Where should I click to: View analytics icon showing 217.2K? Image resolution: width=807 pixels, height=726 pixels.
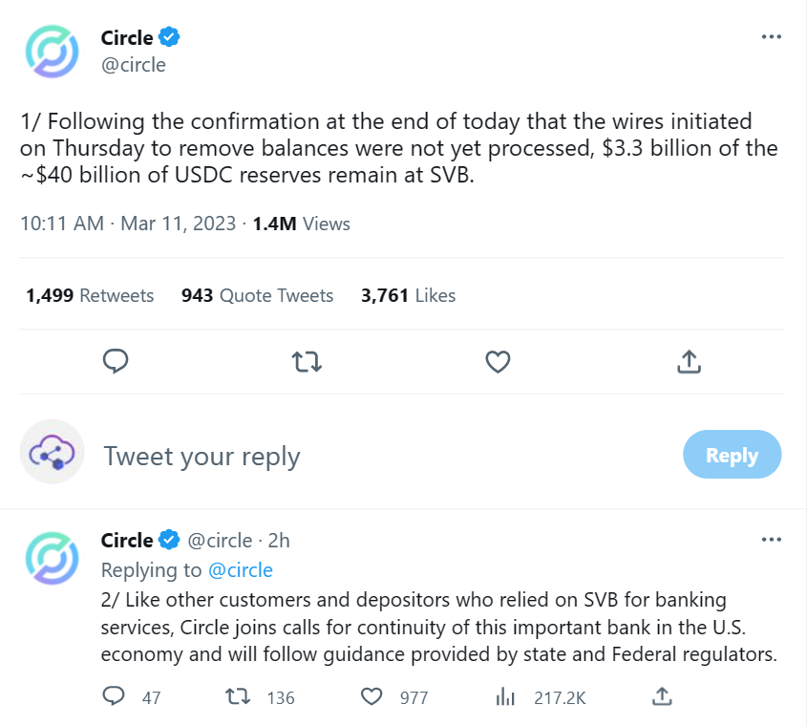(505, 696)
